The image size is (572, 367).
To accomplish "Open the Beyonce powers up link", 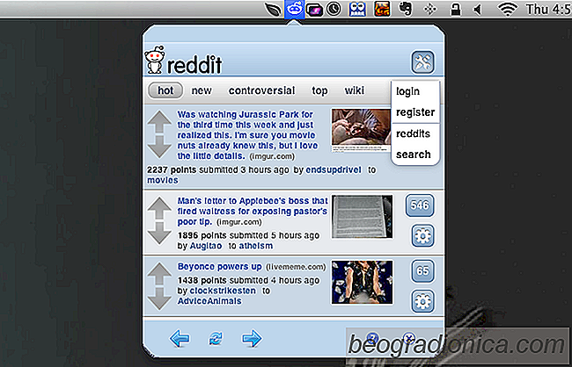I will pos(220,267).
